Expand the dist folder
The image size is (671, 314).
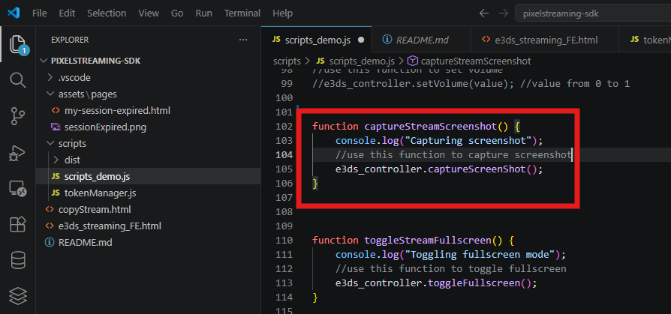[x=148, y=160]
